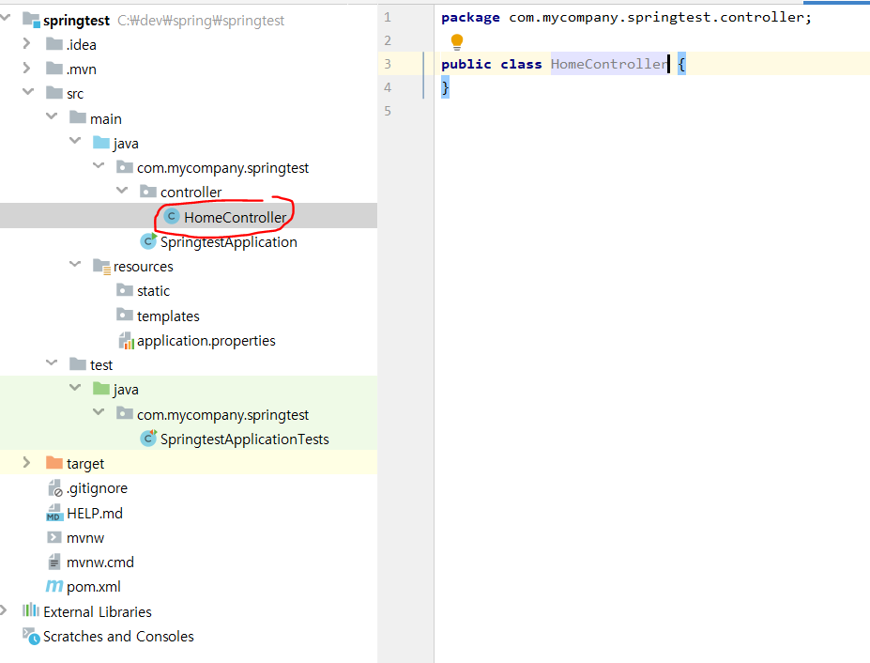Select Scratches and Consoles node

point(119,637)
